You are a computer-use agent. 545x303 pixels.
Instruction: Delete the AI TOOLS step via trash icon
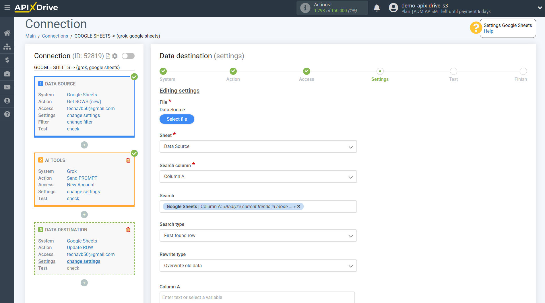(x=128, y=160)
